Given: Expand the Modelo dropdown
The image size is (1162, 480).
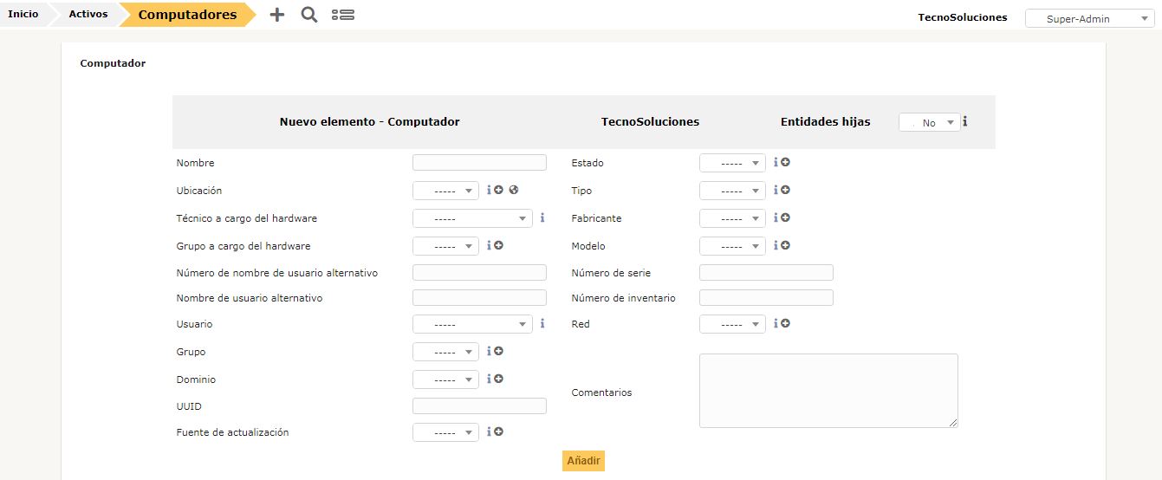Looking at the screenshot, I should point(732,246).
